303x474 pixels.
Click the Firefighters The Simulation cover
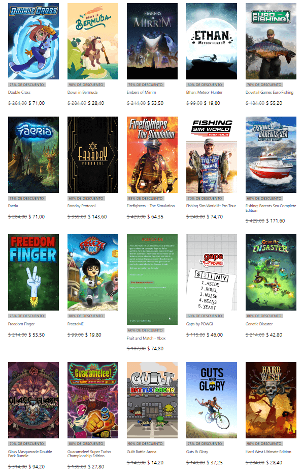click(152, 155)
